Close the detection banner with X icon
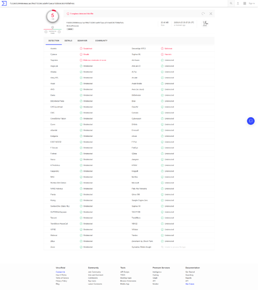 pyautogui.click(x=211, y=13)
